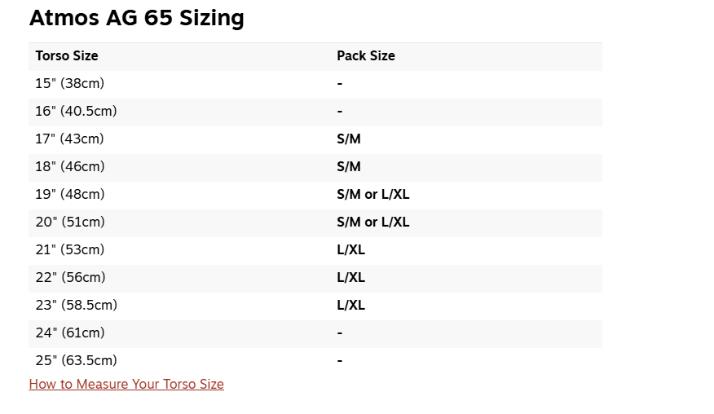Image resolution: width=714 pixels, height=414 pixels.
Task: Click the 17" (43cm) torso size cell
Action: 69,139
